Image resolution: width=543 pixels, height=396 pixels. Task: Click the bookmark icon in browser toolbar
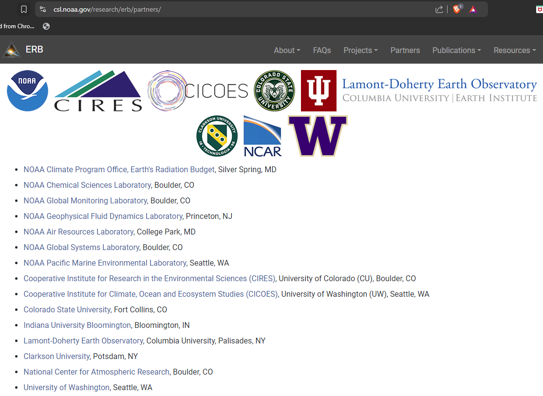click(23, 9)
